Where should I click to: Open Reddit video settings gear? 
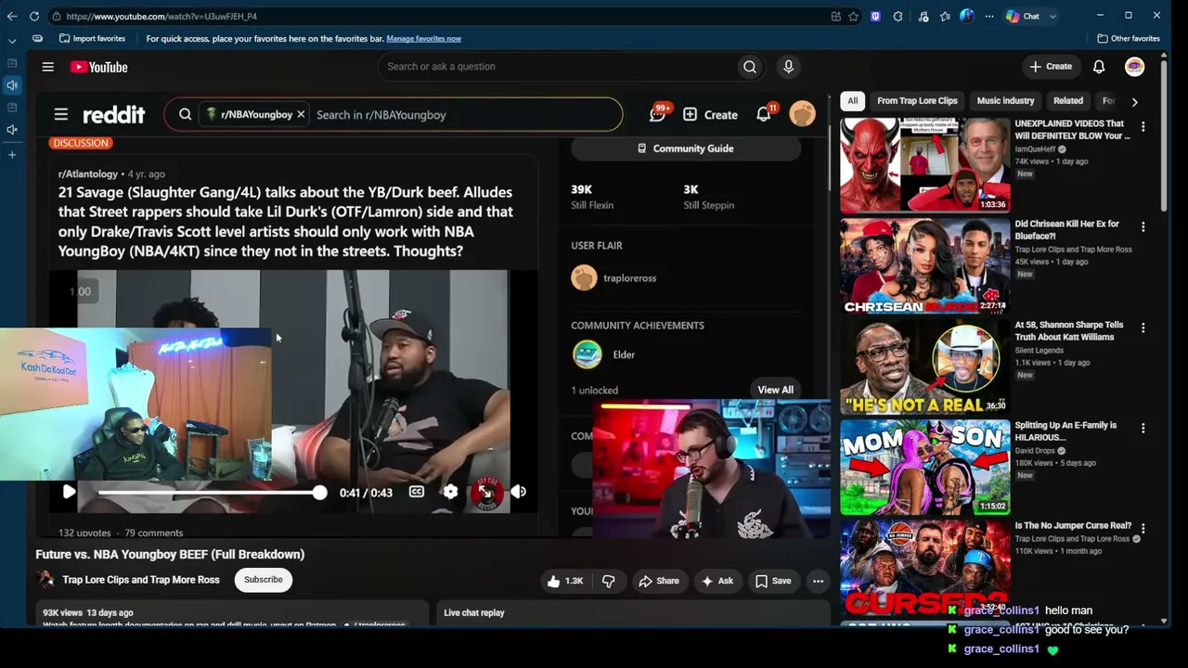pyautogui.click(x=450, y=493)
